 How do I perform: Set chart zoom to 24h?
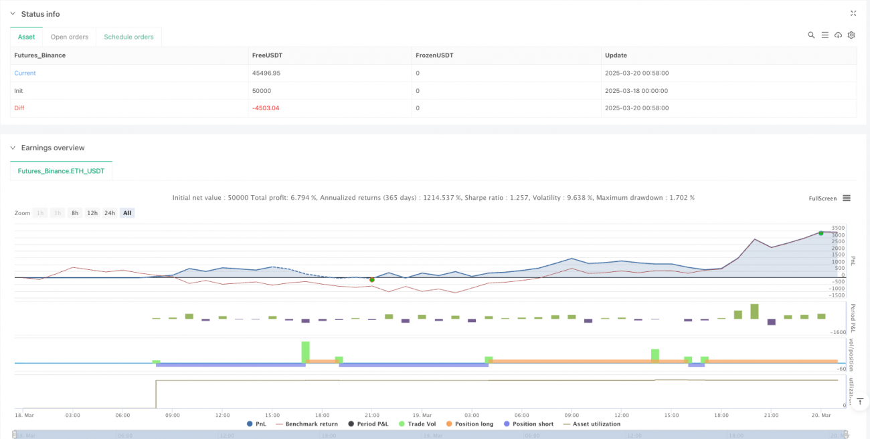pyautogui.click(x=110, y=213)
